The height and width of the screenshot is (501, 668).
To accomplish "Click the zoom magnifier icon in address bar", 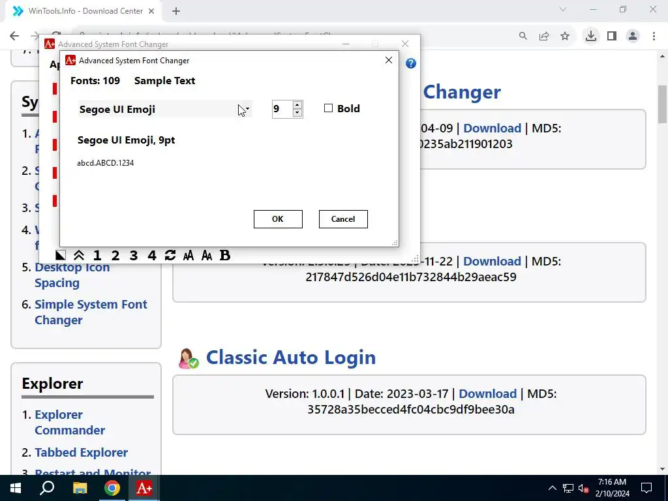I will 523,36.
